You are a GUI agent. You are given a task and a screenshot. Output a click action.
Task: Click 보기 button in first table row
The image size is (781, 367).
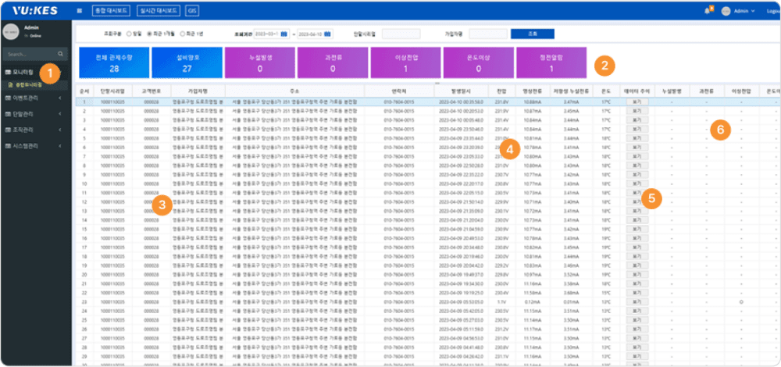[637, 103]
